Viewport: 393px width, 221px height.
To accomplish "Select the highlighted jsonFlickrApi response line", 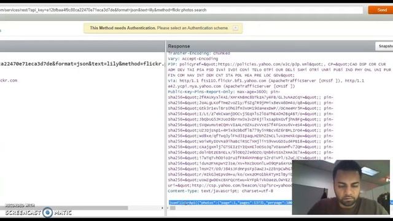I will (230, 203).
